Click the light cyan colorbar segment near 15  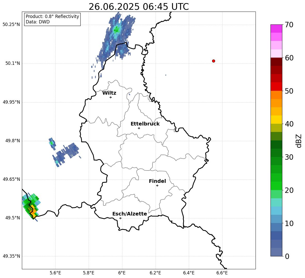pos(276,202)
